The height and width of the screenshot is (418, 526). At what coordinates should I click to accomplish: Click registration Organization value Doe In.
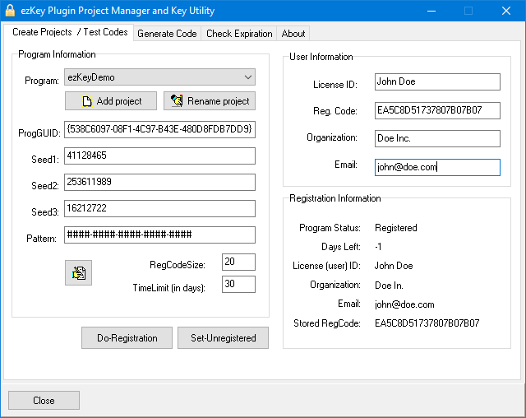tap(389, 286)
